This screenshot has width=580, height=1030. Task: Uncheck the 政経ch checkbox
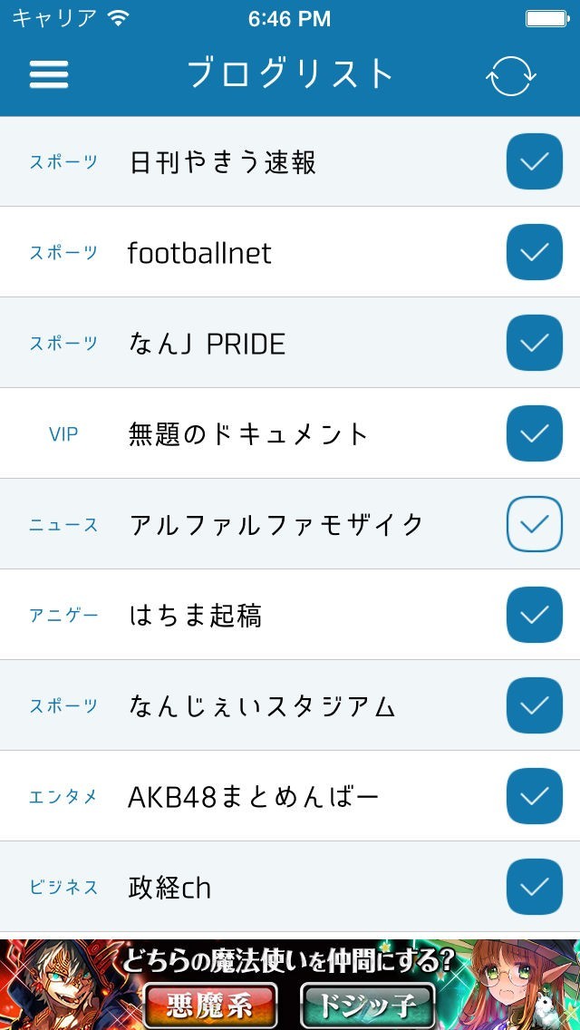534,887
